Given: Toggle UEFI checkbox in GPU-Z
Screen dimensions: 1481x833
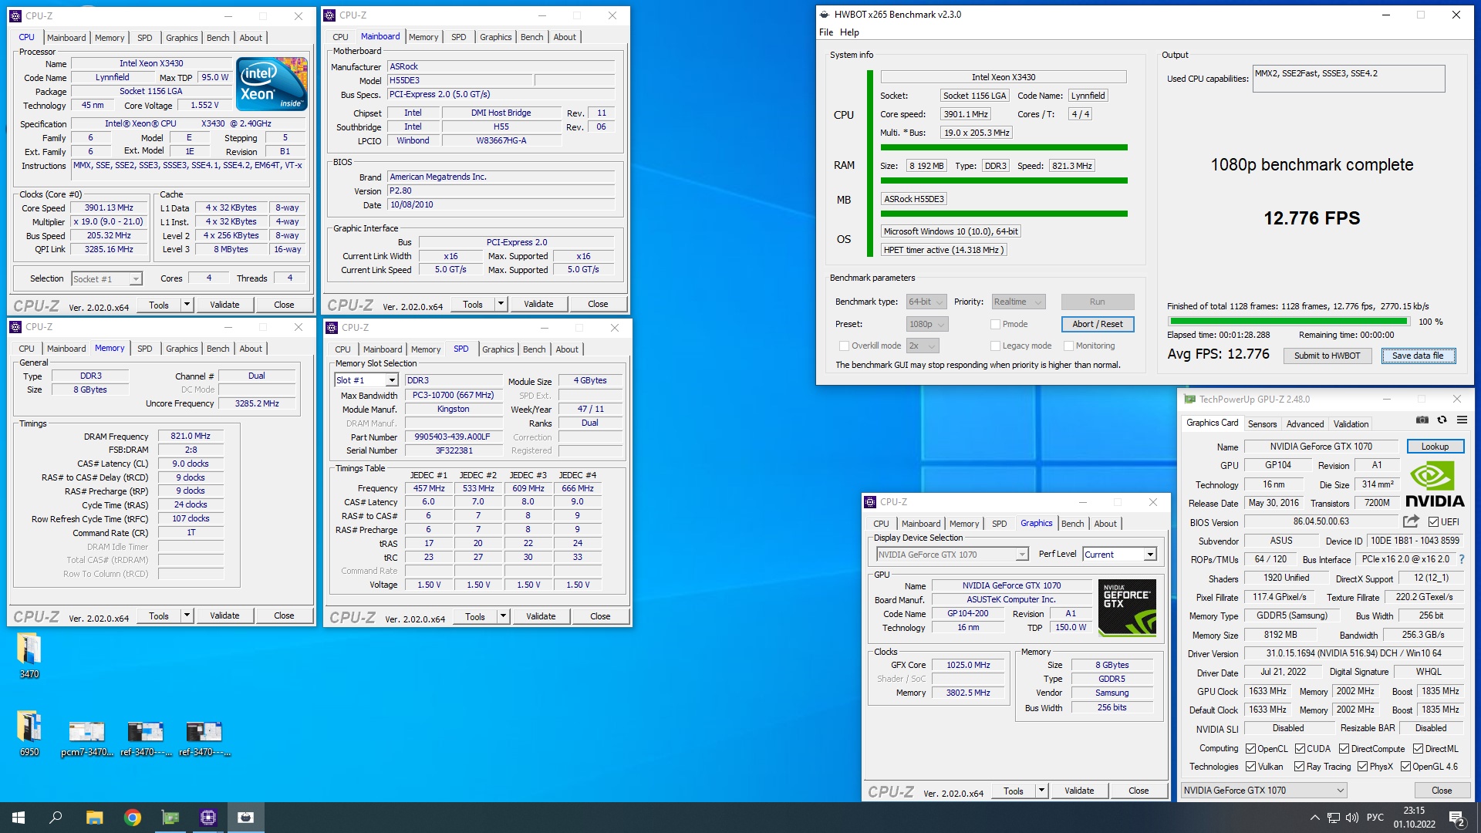Looking at the screenshot, I should [x=1433, y=522].
